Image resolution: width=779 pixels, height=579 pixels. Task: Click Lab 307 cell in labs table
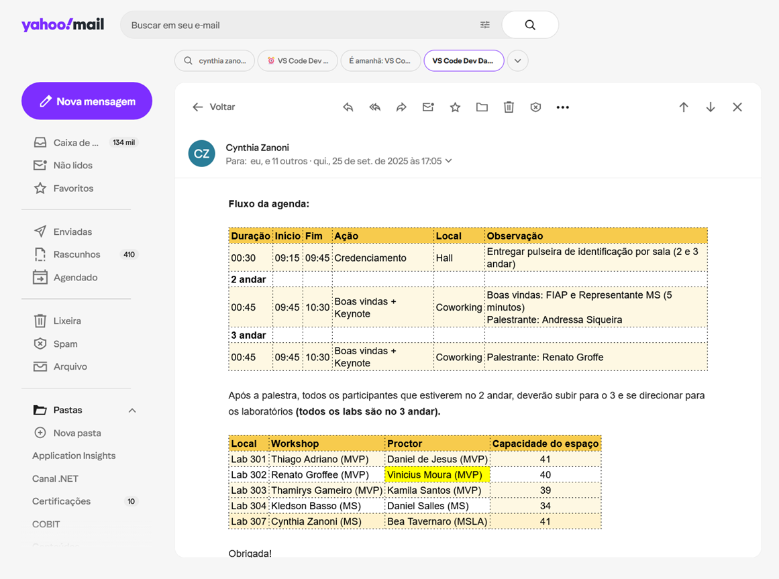pyautogui.click(x=248, y=521)
